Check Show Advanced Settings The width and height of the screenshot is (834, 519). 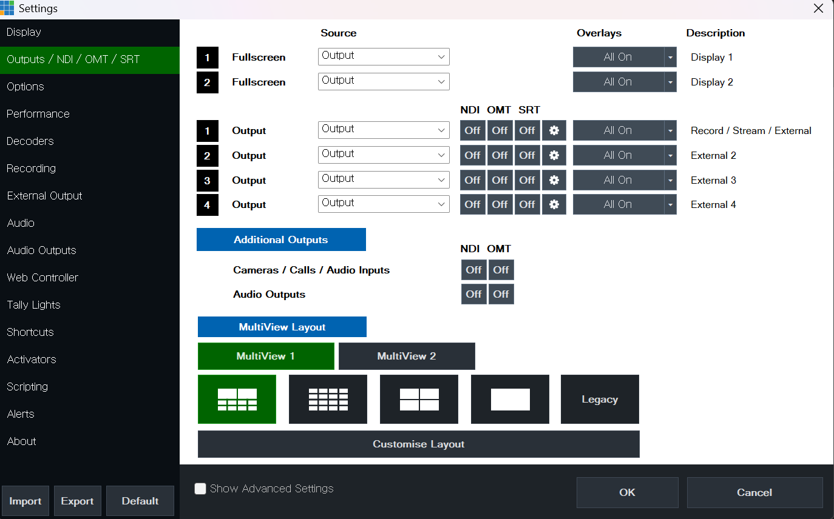tap(200, 489)
